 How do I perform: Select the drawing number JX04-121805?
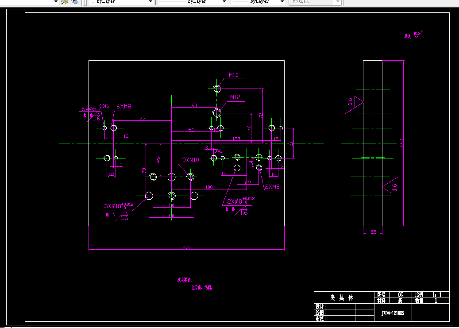coord(393,313)
